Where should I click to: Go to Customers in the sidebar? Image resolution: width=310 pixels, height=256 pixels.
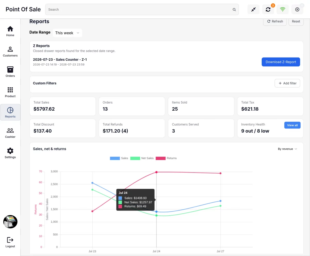[x=10, y=51]
